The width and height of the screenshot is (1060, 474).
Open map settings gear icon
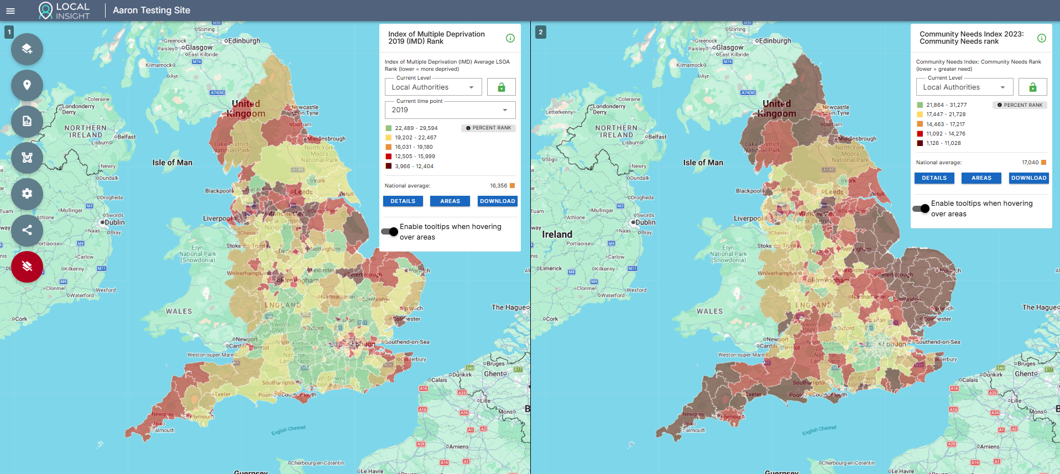(27, 194)
